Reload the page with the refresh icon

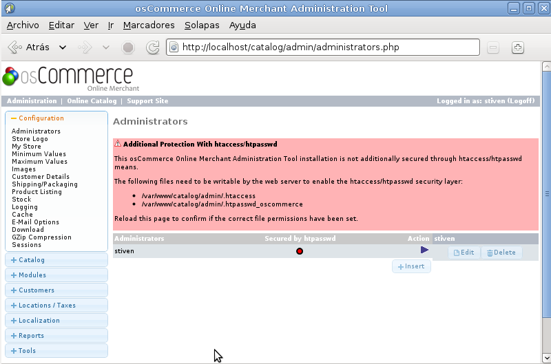152,47
